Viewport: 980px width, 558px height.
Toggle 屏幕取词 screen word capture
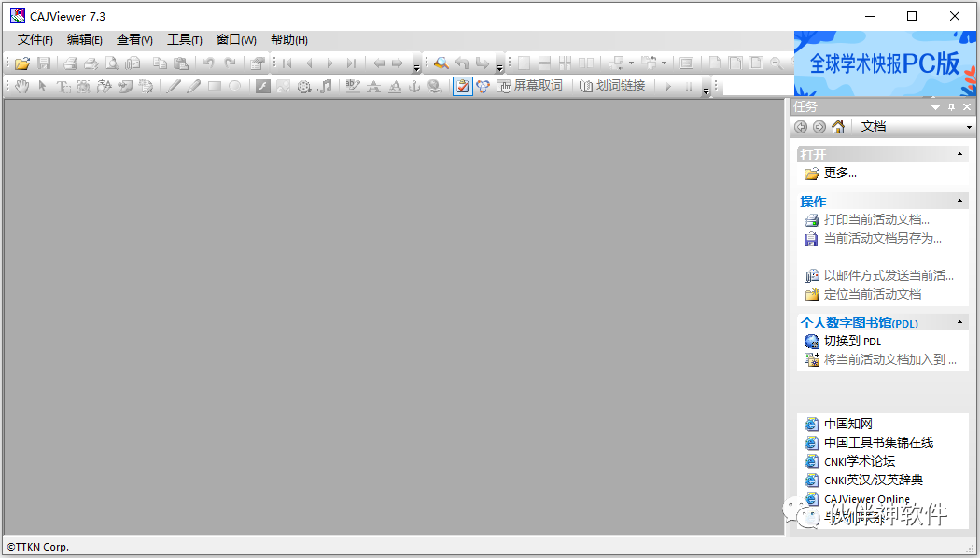[x=530, y=86]
